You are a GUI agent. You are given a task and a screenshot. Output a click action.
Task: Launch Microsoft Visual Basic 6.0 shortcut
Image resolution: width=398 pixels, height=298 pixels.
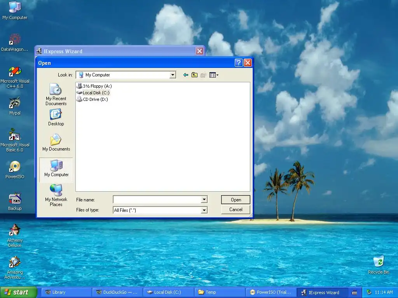[x=15, y=140]
